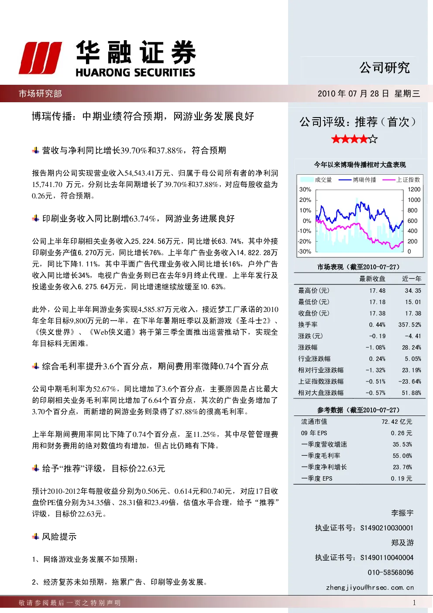Viewport: 433px width, 613px height.
Task: Click the 09年EPS value 0.26元
Action: (402, 433)
